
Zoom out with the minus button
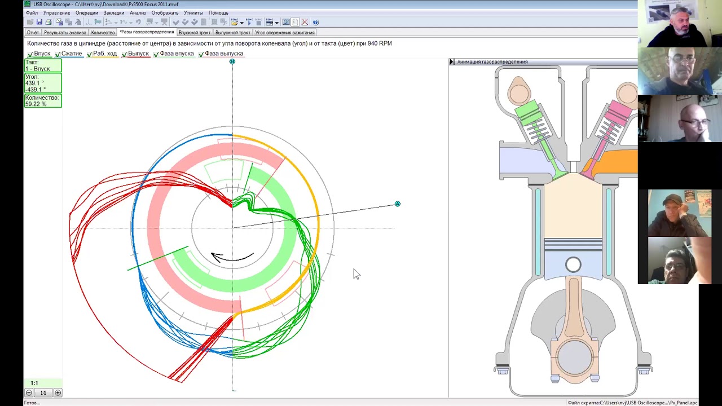[29, 392]
